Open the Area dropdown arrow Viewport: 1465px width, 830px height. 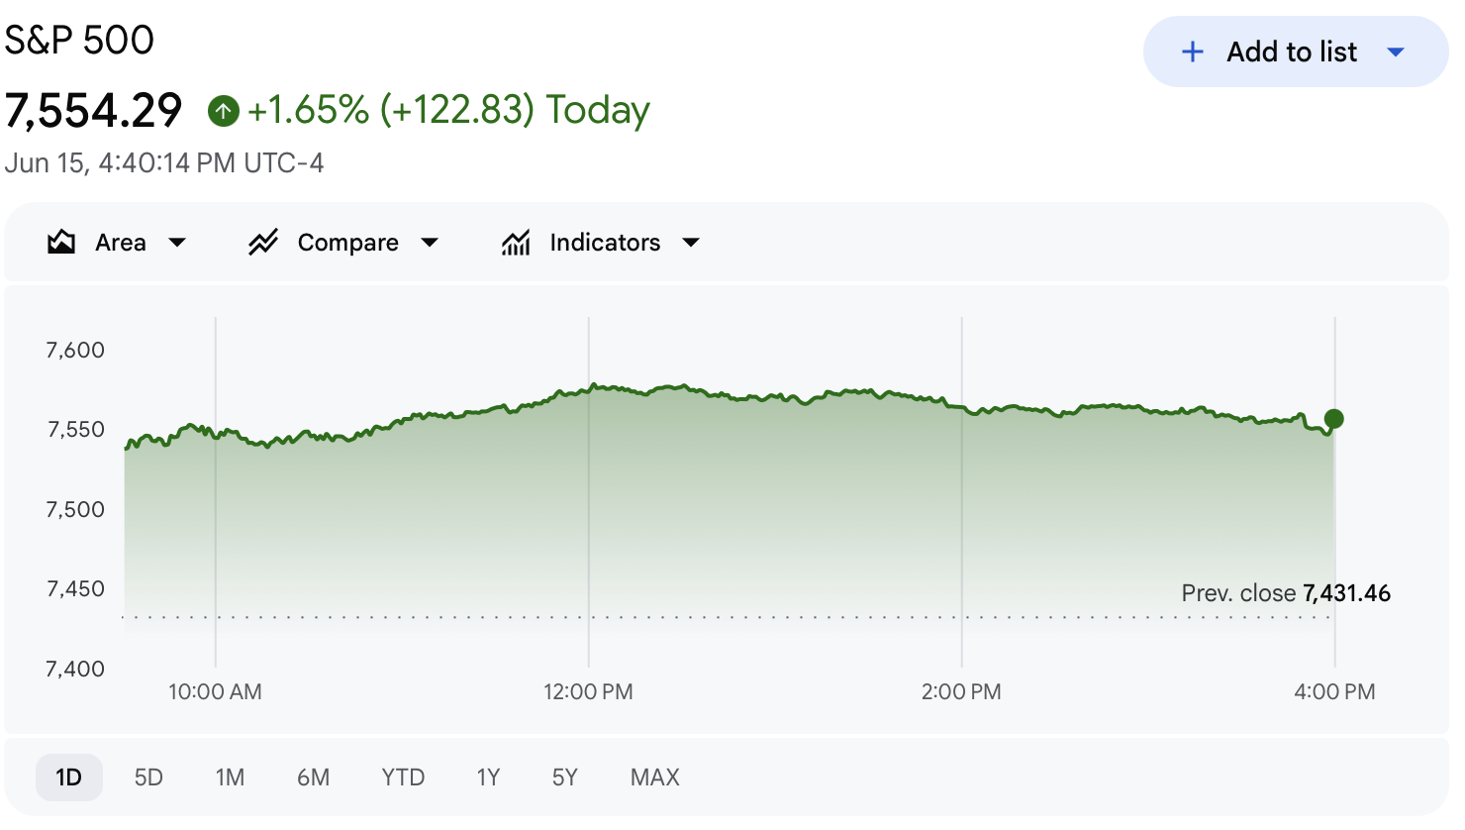click(x=177, y=243)
